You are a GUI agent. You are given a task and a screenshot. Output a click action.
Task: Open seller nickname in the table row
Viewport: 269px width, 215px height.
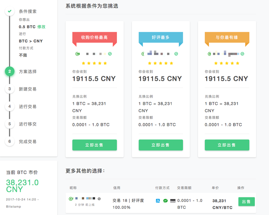coord(85,198)
